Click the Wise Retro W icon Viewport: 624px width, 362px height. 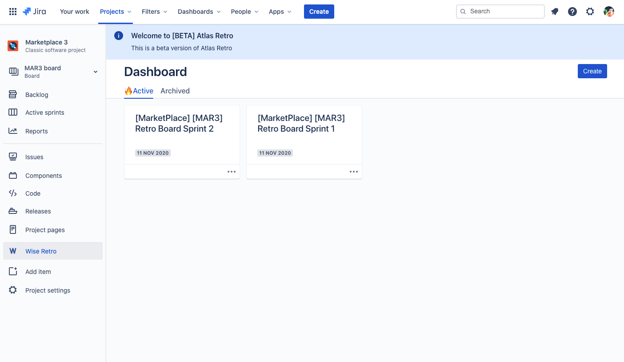[13, 251]
